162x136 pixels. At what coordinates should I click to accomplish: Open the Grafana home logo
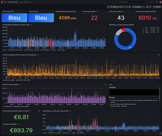click(x=2, y=2)
